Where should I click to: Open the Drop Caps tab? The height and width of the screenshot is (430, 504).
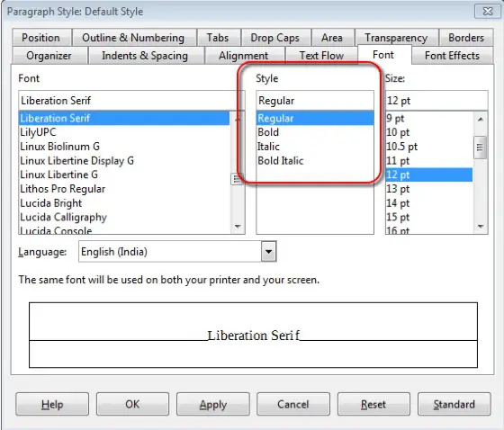(x=276, y=38)
